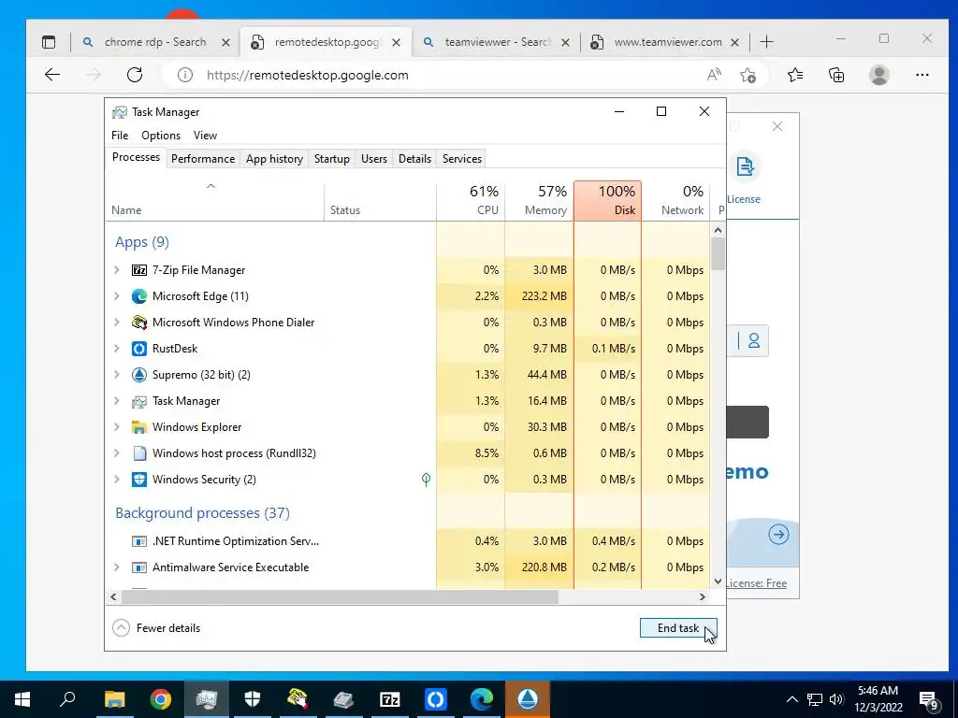Click the 7-Zip File Manager process icon
The image size is (958, 718).
(x=139, y=270)
